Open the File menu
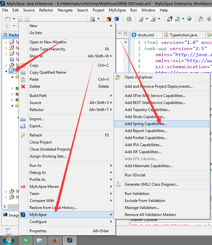 (x=5, y=10)
